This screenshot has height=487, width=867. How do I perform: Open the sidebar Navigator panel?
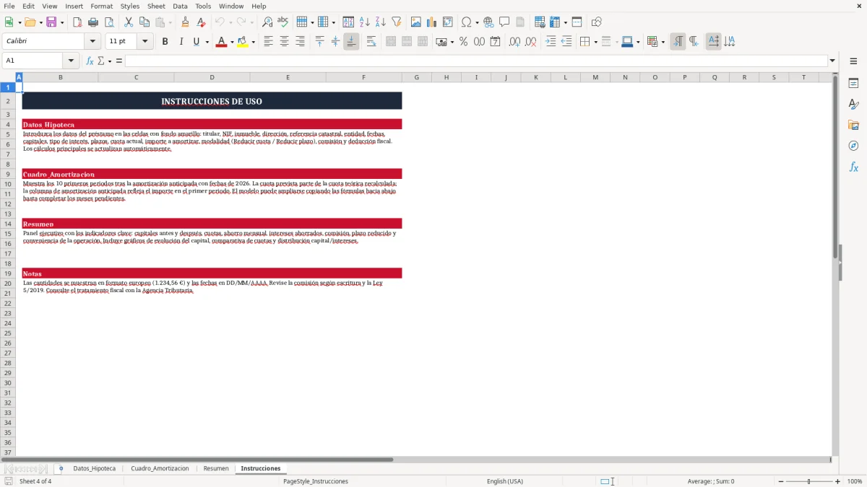click(853, 146)
